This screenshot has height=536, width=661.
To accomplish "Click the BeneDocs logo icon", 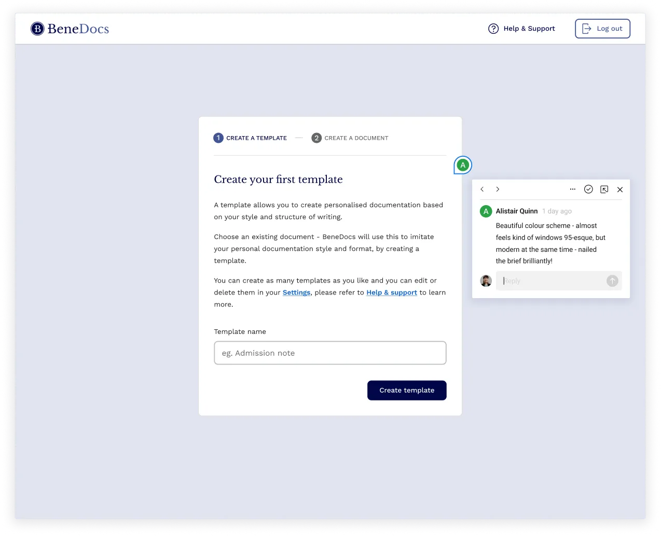I will 37,29.
